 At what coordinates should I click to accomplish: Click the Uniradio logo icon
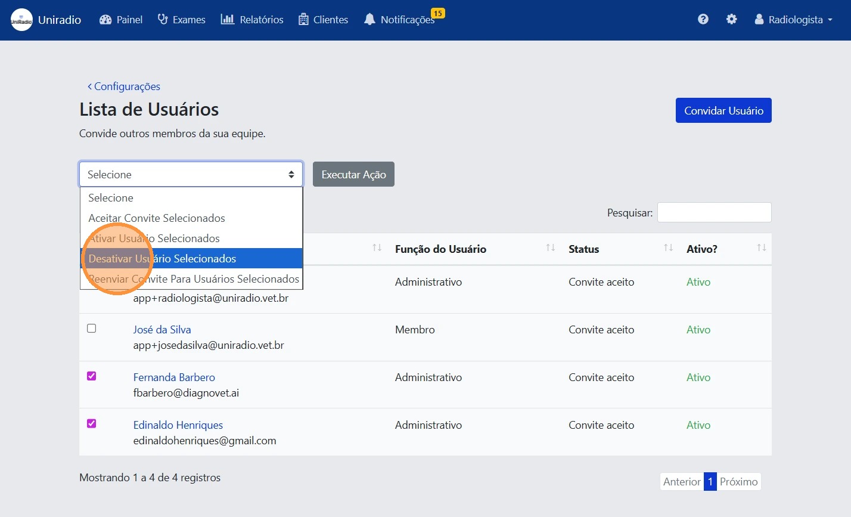pyautogui.click(x=21, y=20)
